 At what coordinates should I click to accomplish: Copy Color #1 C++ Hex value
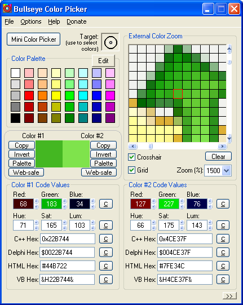tap(106, 238)
